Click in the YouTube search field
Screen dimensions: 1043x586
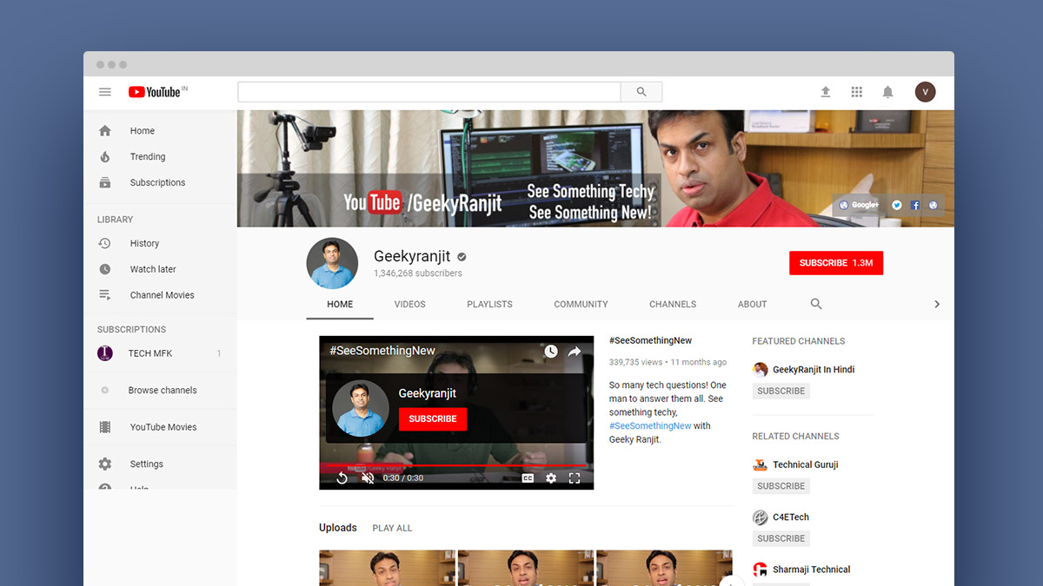(429, 92)
